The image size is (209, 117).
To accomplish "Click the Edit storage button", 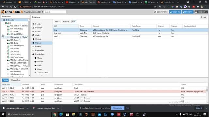I will pyautogui.click(x=74, y=22).
